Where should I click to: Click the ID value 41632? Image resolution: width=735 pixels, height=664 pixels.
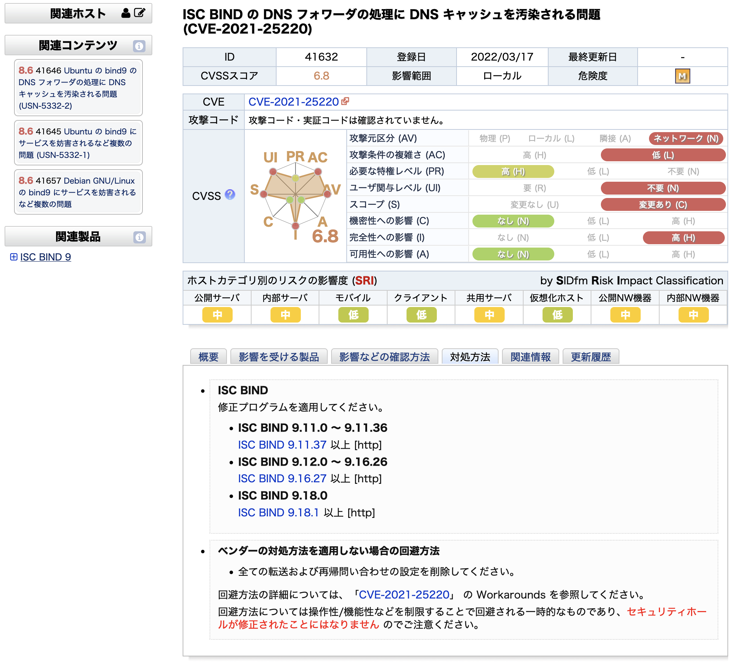click(321, 57)
